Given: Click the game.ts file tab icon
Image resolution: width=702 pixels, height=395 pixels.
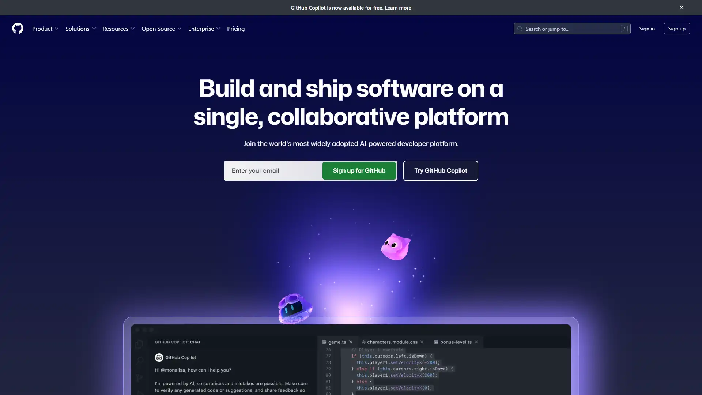Looking at the screenshot, I should tap(324, 342).
